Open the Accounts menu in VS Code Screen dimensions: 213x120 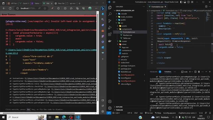[x=110, y=101]
